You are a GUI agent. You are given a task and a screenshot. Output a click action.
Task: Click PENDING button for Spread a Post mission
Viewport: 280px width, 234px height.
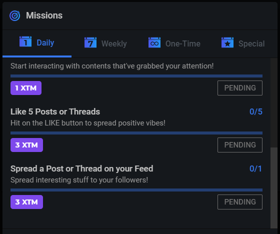[240, 202]
